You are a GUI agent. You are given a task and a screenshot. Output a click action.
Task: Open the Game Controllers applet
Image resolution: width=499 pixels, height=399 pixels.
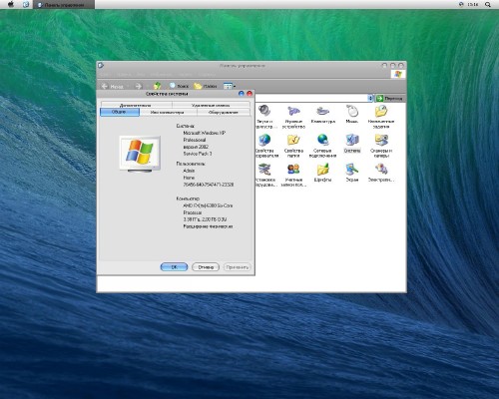click(293, 117)
